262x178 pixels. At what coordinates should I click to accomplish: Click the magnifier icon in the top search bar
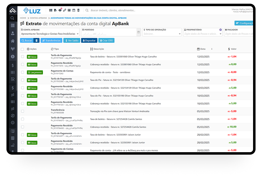[87, 10]
